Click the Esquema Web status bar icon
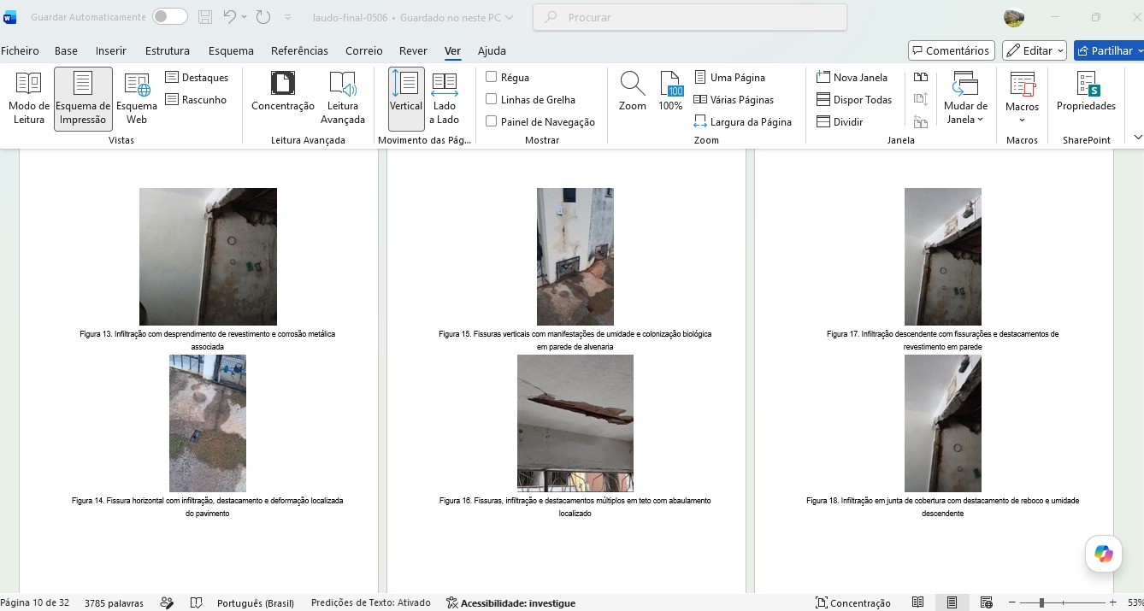This screenshot has width=1144, height=611. pos(986,602)
